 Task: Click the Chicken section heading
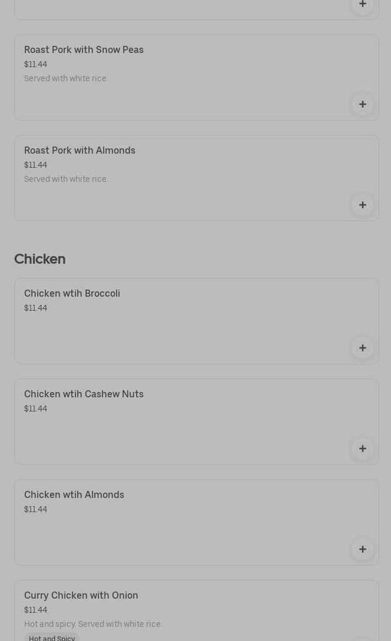40,259
